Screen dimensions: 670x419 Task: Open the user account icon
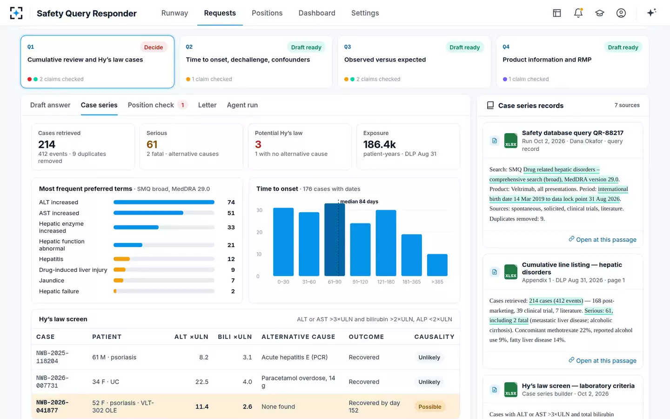coord(621,13)
